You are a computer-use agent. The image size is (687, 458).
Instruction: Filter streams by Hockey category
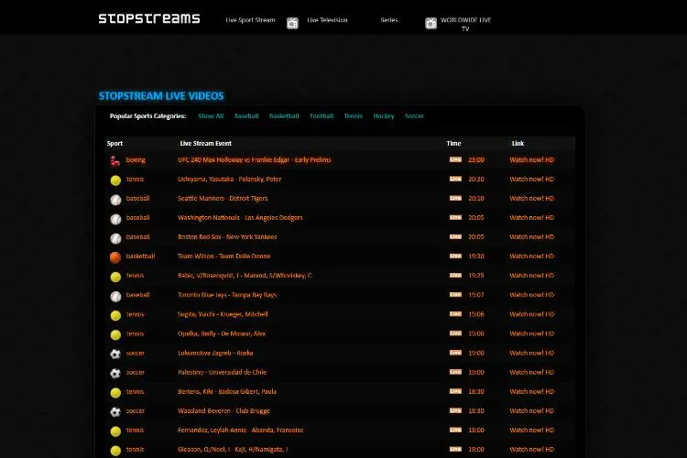click(x=384, y=116)
